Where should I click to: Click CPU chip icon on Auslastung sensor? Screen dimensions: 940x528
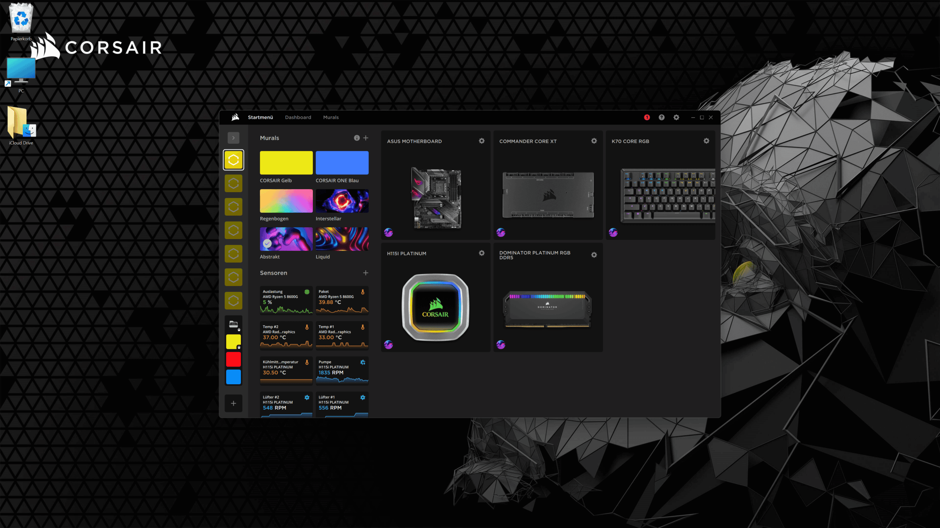[x=307, y=292]
